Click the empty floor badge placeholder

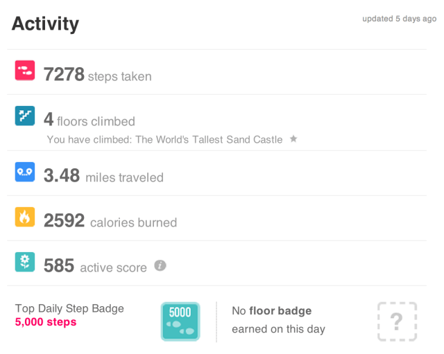tap(397, 321)
